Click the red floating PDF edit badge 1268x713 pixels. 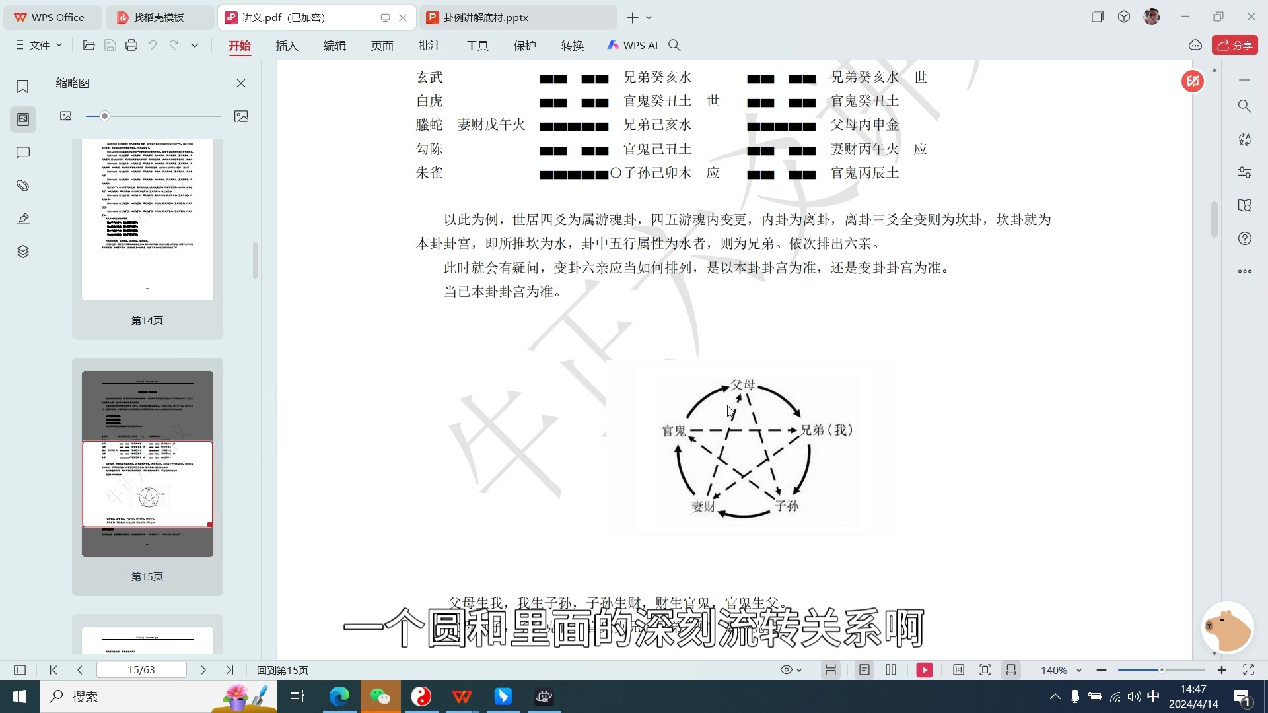coord(1193,81)
